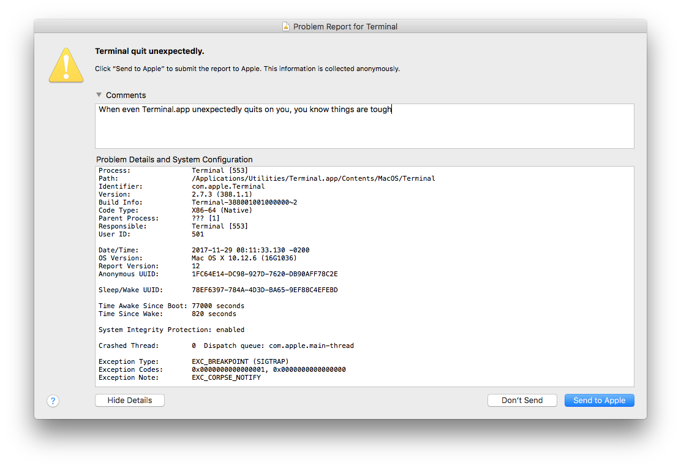Click build info 'Terminal-388001001000000~2'
Viewport: 681px width, 468px height.
pos(244,203)
